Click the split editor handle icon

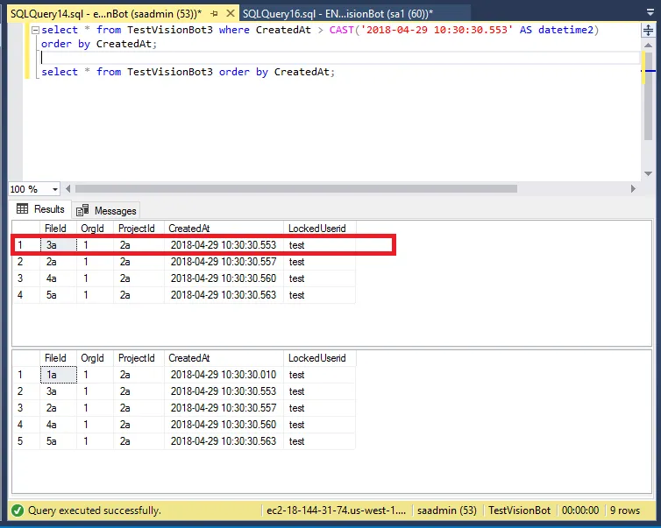pyautogui.click(x=648, y=31)
